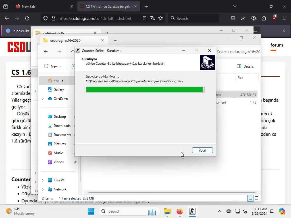
Task: Open the New dropdown in File Explorer
Action: pos(53,66)
